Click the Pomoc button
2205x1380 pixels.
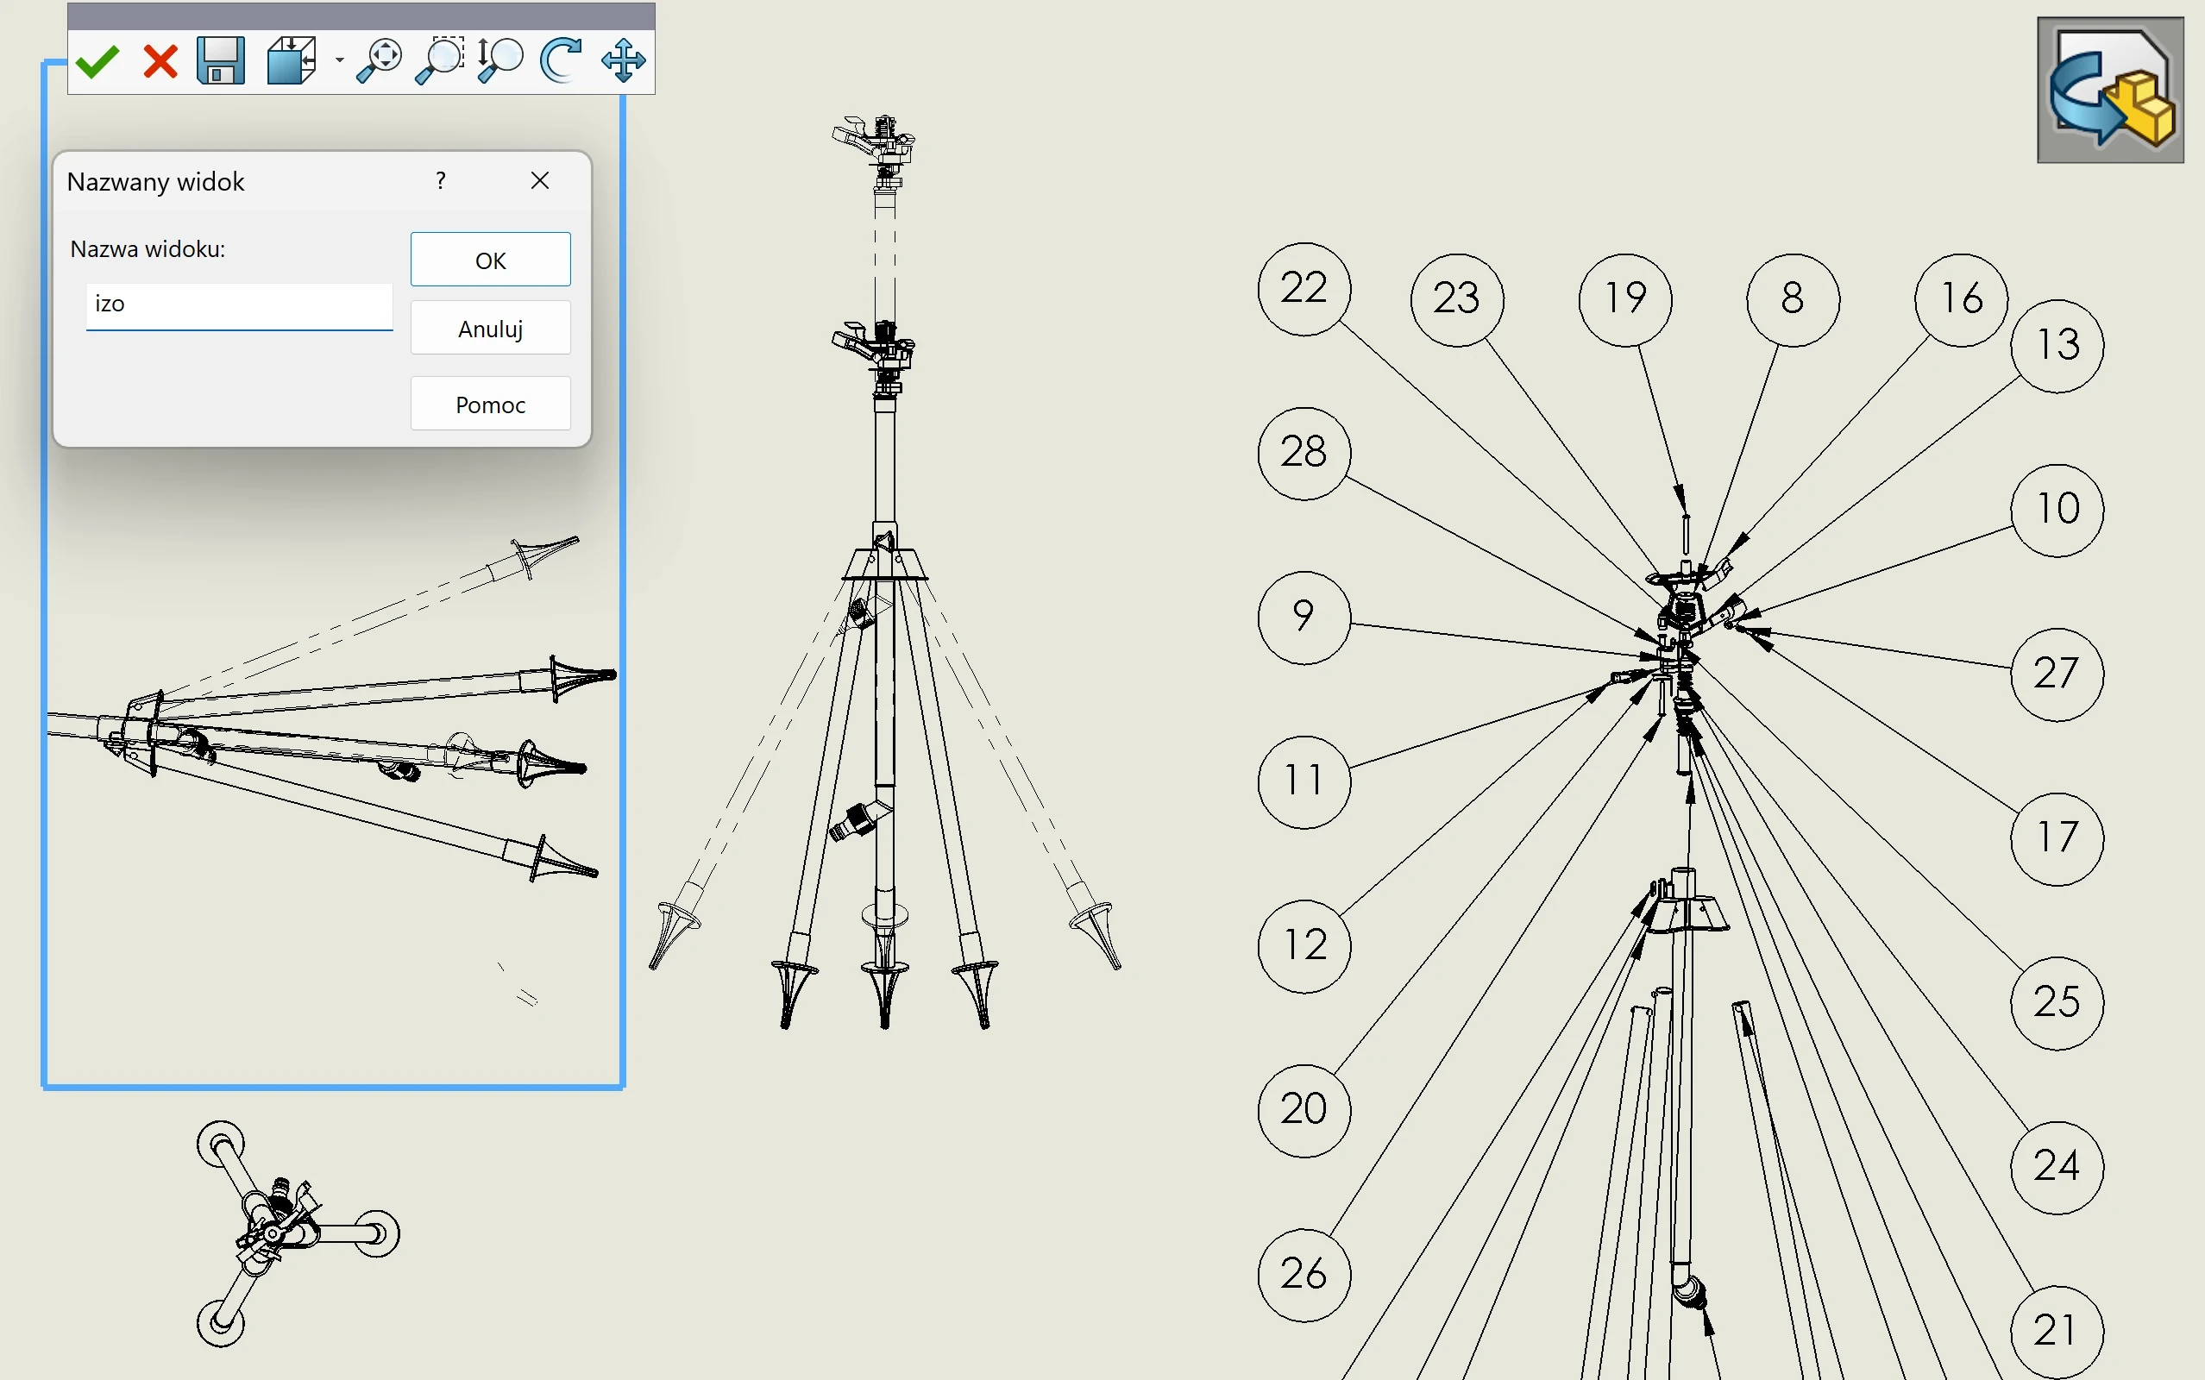[x=490, y=405]
